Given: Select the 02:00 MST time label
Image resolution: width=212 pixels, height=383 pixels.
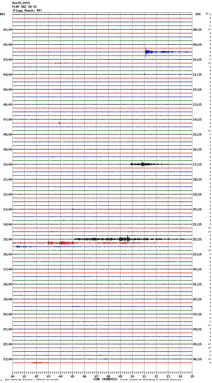Looking at the screenshot, I should tap(7, 45).
